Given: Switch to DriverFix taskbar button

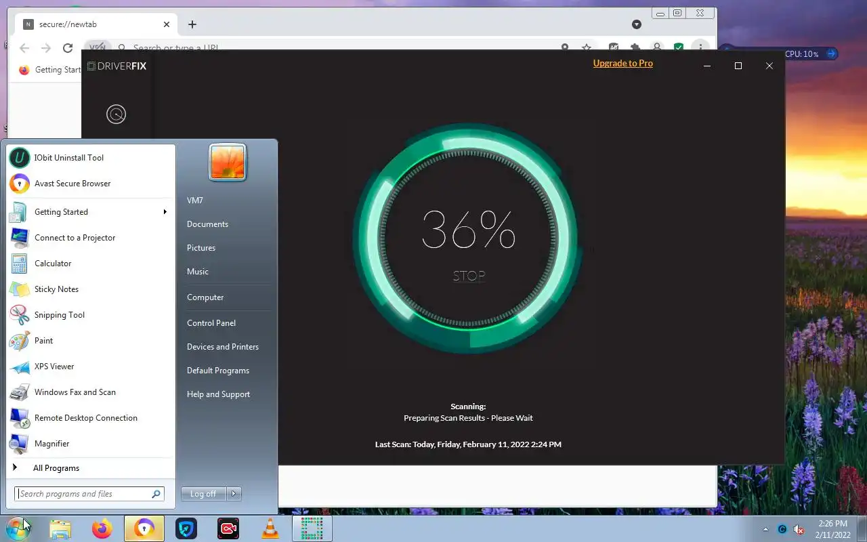Looking at the screenshot, I should point(312,528).
